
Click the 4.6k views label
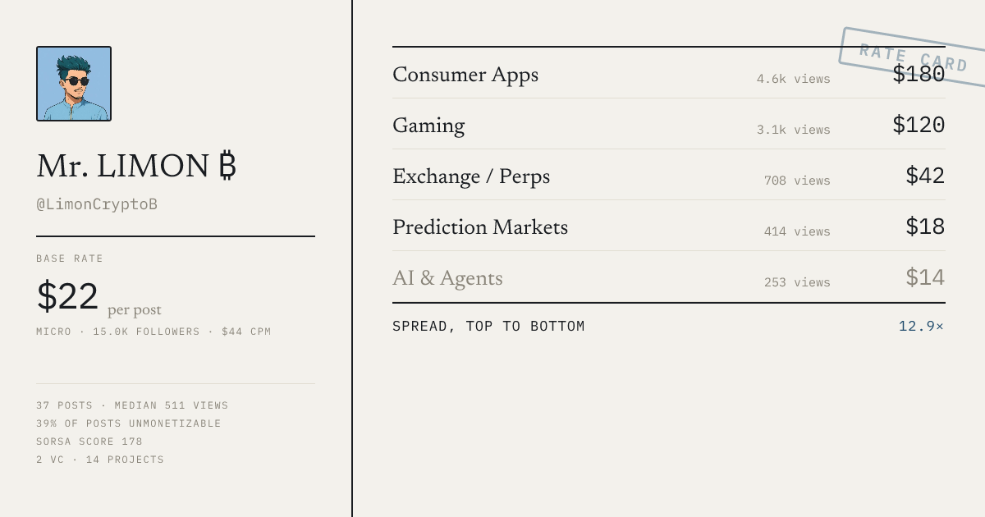tap(794, 79)
